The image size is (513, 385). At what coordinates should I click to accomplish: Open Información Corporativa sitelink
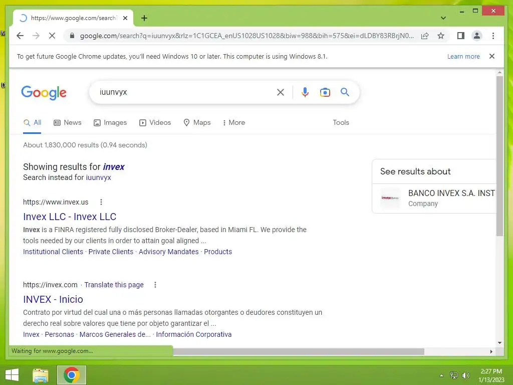(194, 334)
